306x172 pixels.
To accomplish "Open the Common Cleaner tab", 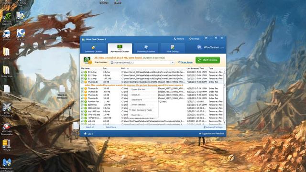I will click(94, 49).
